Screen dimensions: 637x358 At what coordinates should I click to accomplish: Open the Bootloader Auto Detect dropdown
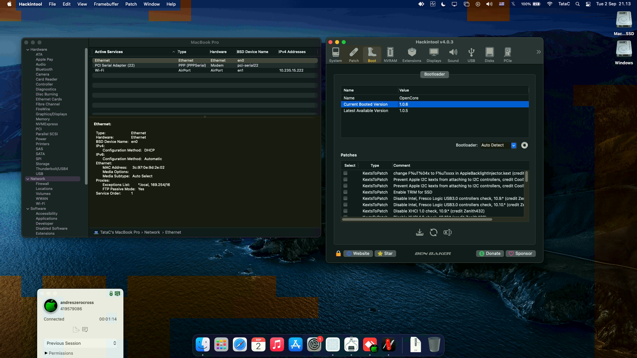[514, 145]
